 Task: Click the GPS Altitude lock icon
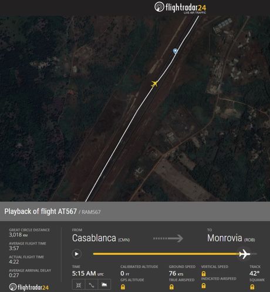pos(123,287)
